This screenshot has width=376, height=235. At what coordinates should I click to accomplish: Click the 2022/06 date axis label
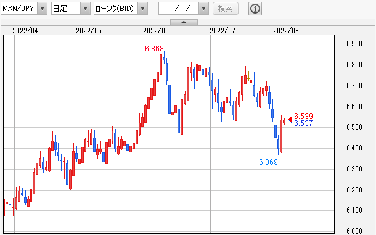click(x=156, y=31)
